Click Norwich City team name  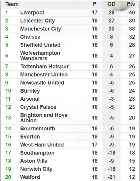coord(36,169)
